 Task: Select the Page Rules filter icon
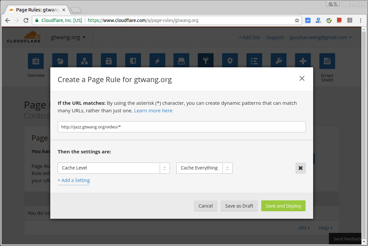tap(206, 60)
